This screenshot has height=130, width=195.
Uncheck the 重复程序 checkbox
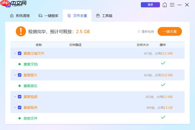pos(19,107)
